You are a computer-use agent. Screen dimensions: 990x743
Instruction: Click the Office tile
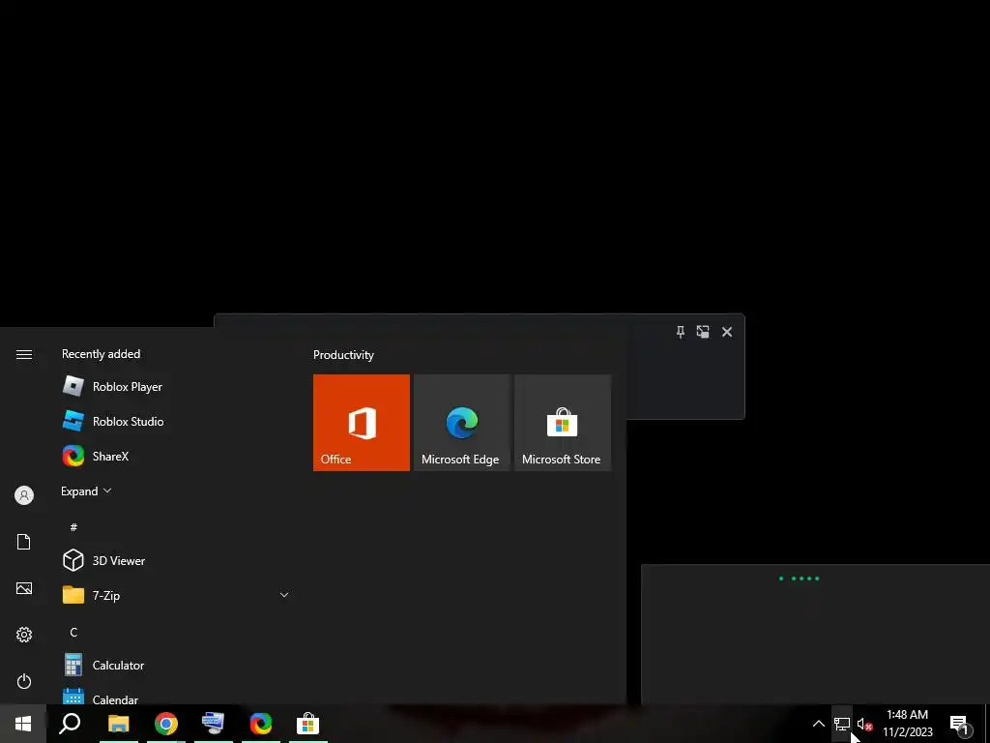click(362, 423)
